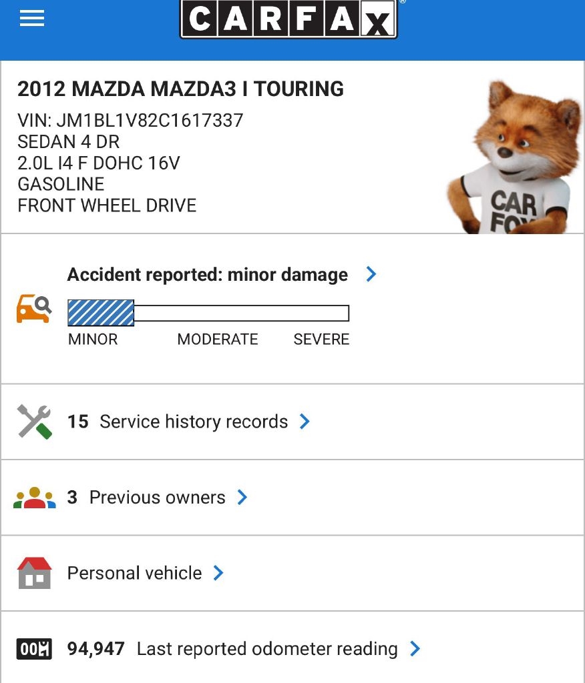585x683 pixels.
Task: Expand previous owners chevron
Action: click(242, 498)
